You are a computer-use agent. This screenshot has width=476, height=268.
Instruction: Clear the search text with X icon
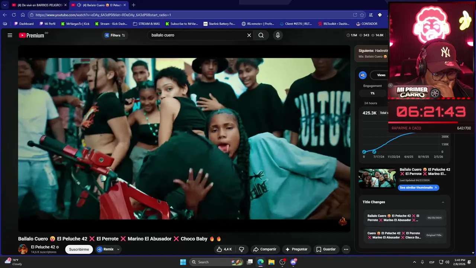click(x=249, y=35)
